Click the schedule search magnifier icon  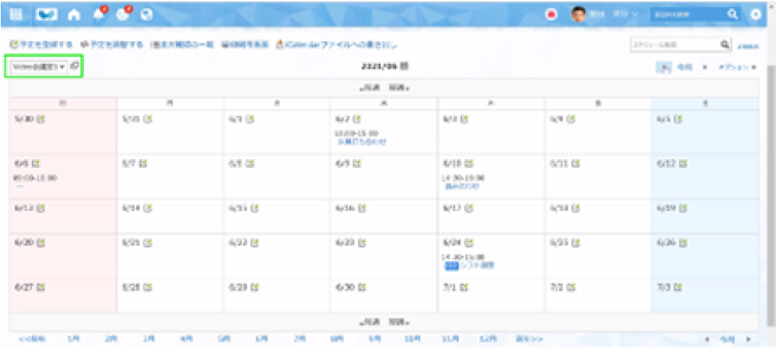coord(726,44)
